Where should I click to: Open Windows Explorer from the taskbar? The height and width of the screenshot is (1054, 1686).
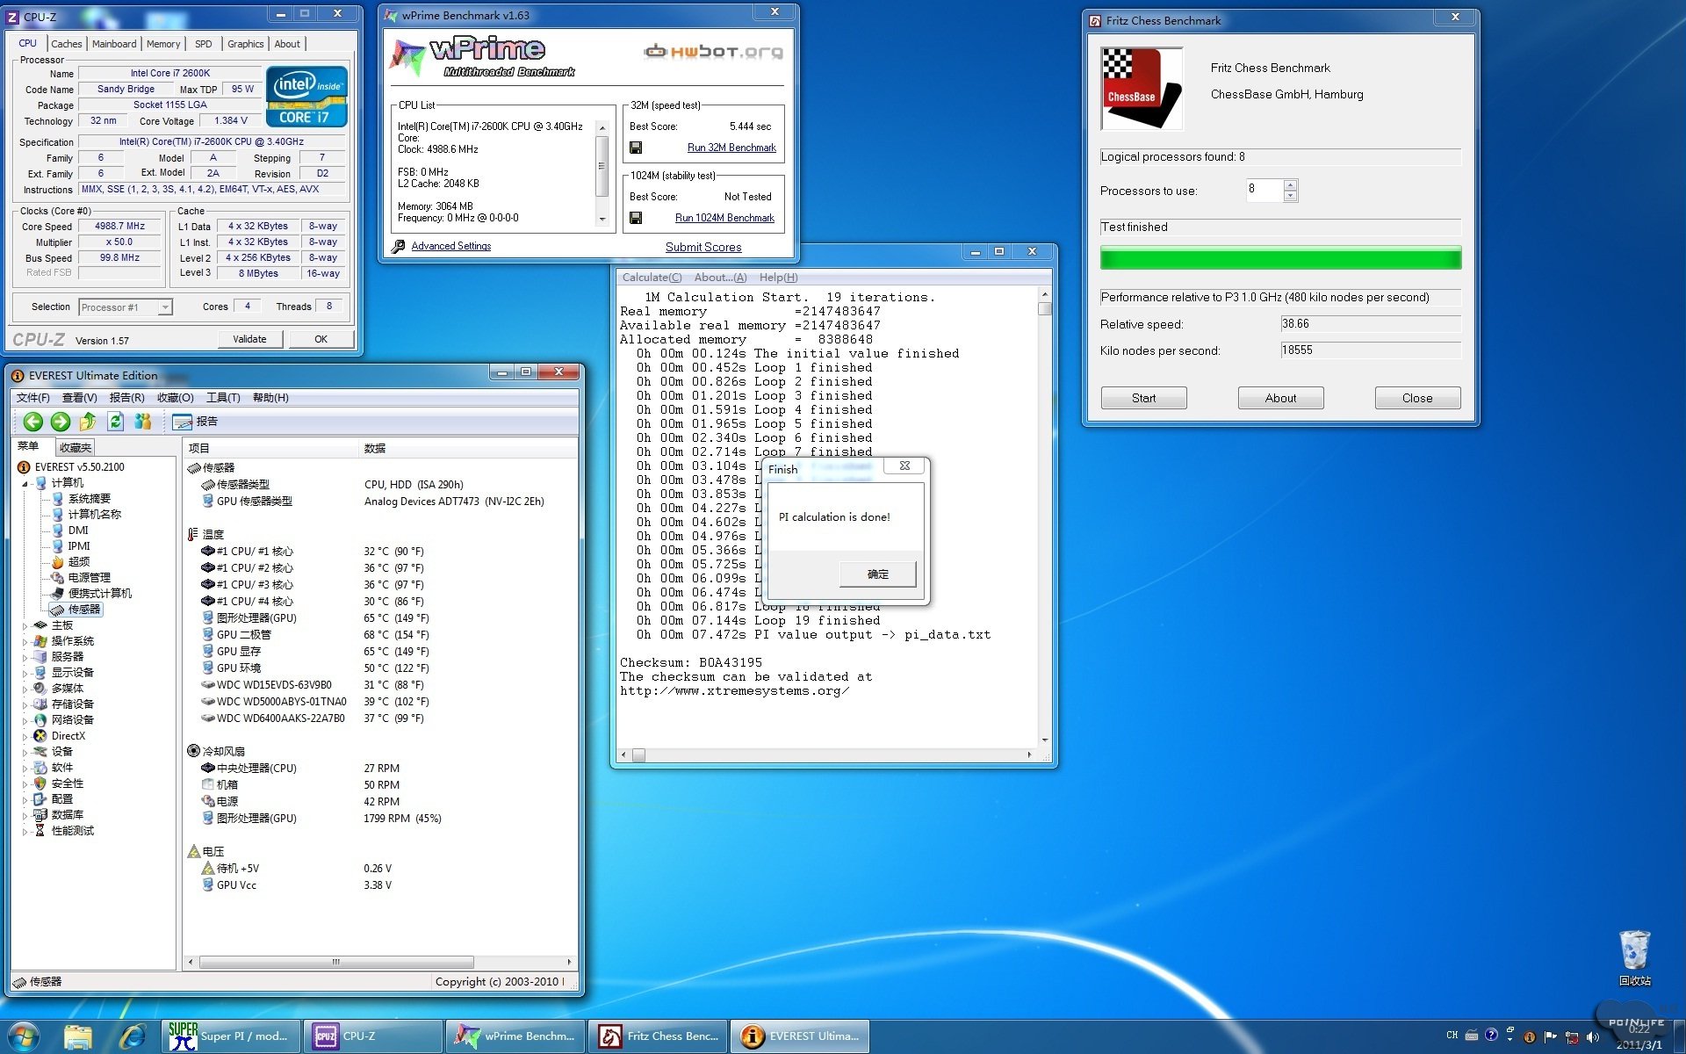[x=77, y=1036]
